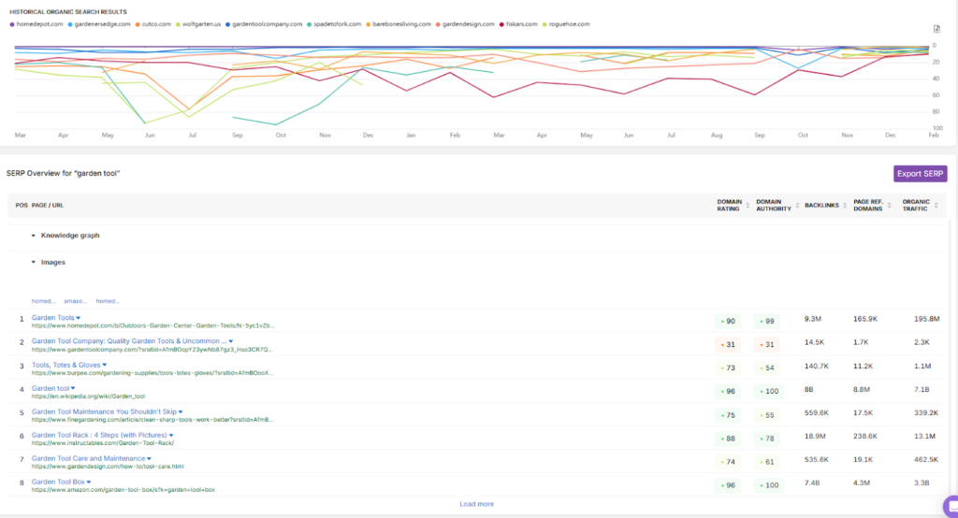Click the gardendesign.com tool-care URL

click(x=108, y=466)
